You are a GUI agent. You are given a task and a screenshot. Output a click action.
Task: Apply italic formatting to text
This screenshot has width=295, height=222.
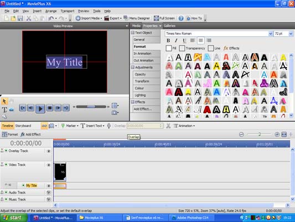coord(176,41)
